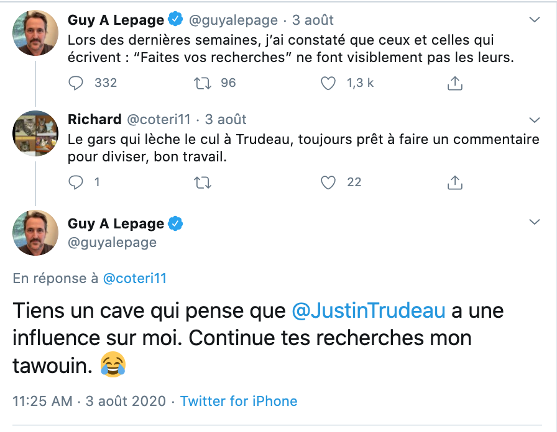Open the "Twitter for iPhone" source link

pos(239,401)
